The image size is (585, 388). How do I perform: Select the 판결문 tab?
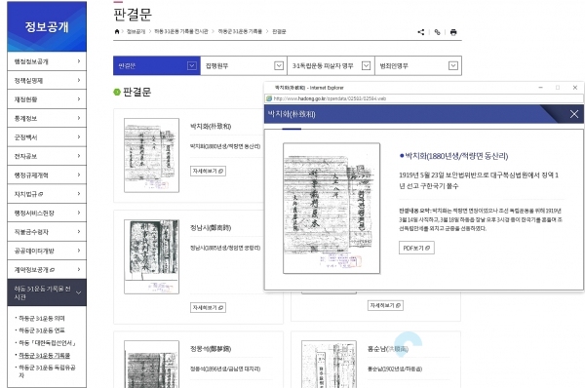157,65
